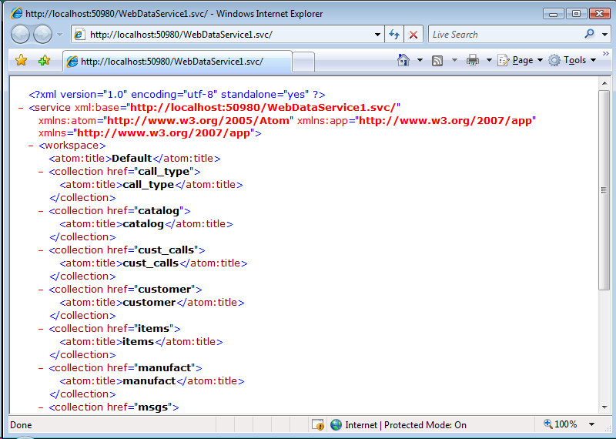Open a new blank tab

(303, 62)
